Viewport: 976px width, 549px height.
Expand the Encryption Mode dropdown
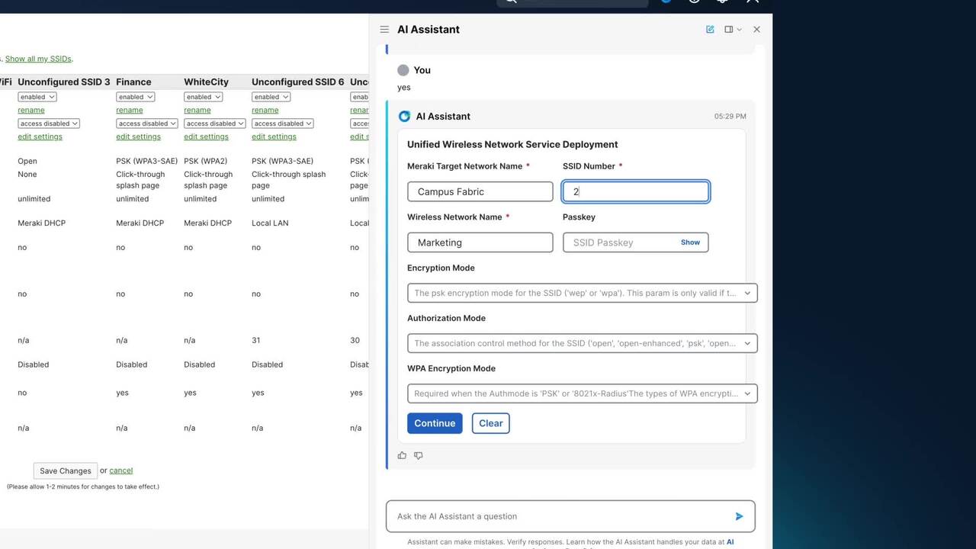583,293
